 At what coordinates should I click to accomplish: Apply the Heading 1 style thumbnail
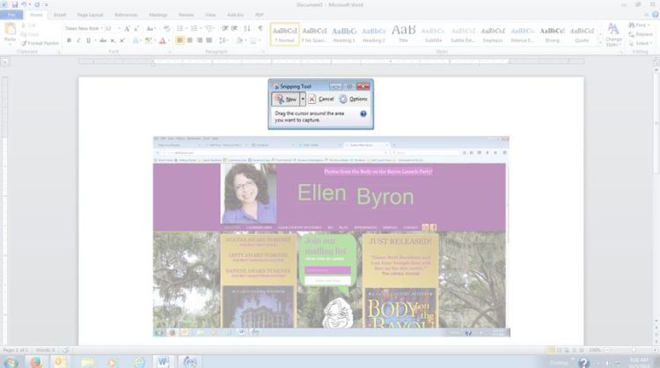tap(344, 34)
